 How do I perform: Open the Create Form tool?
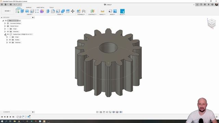click(x=42, y=11)
